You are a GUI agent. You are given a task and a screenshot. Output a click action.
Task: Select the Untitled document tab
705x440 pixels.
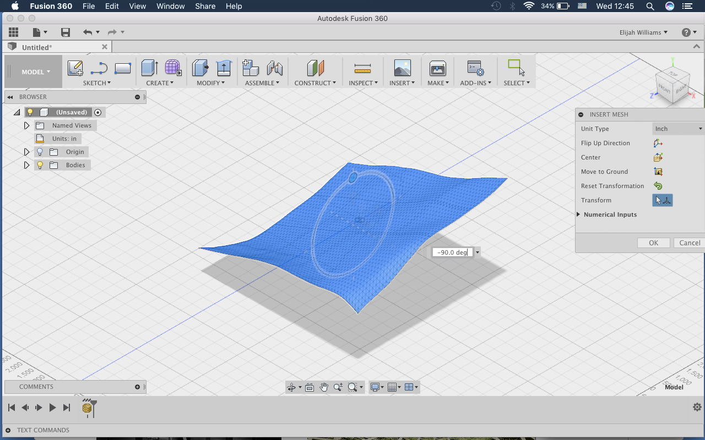point(39,47)
